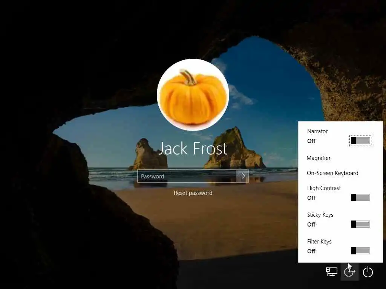Enable the High Contrast switch

tap(361, 197)
